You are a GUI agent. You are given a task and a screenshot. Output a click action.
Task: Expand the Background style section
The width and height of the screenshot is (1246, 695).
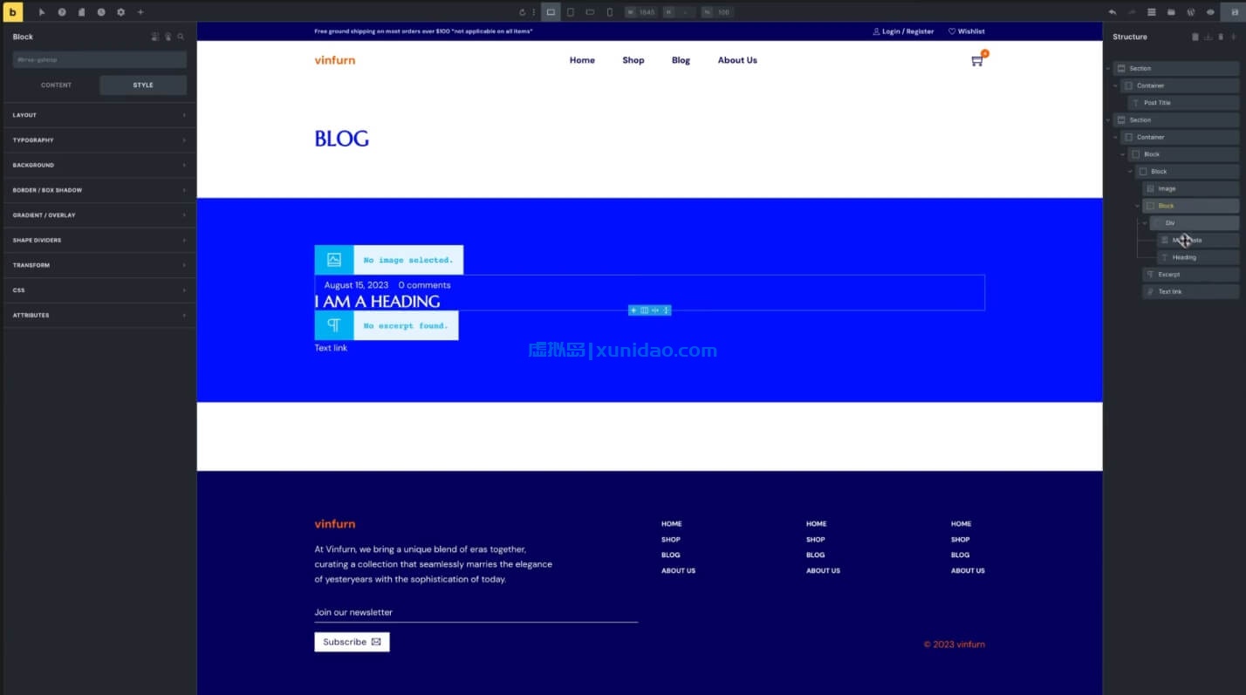(99, 165)
